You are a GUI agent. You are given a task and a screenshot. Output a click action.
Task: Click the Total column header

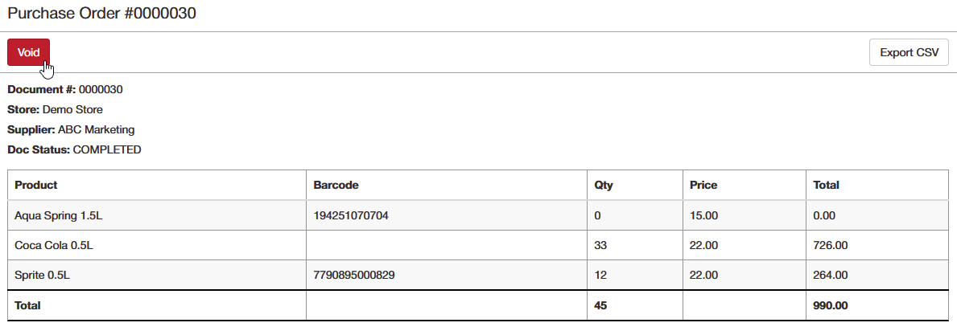tap(877, 185)
